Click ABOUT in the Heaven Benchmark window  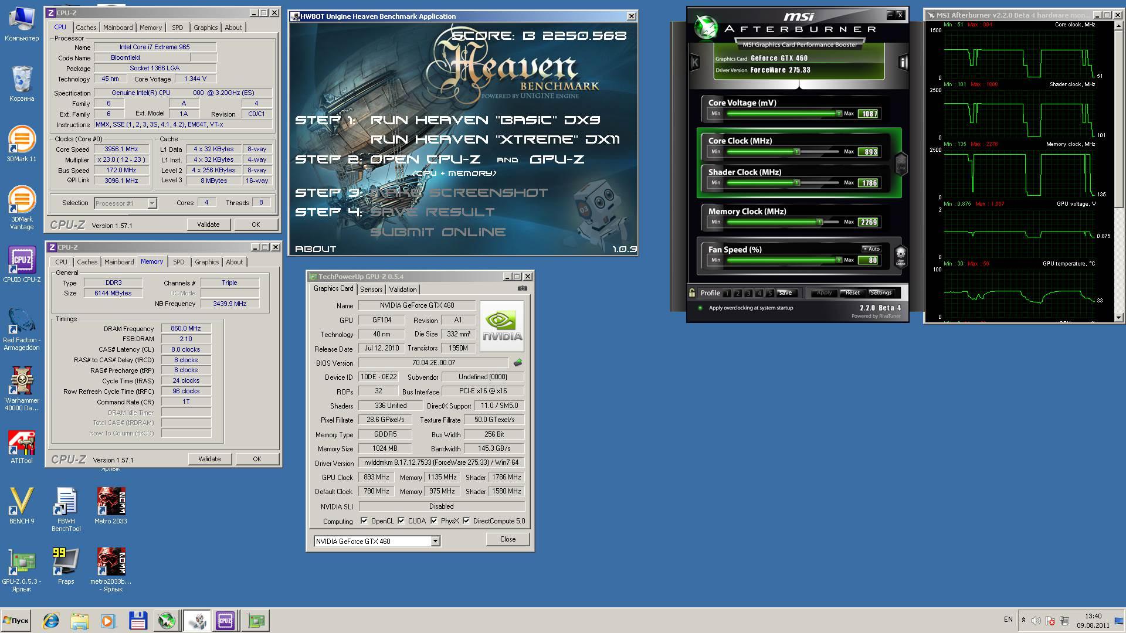pyautogui.click(x=316, y=249)
